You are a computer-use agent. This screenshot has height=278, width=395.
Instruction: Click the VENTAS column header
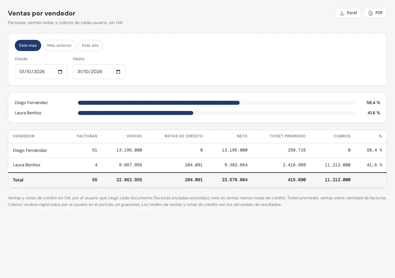pos(134,136)
